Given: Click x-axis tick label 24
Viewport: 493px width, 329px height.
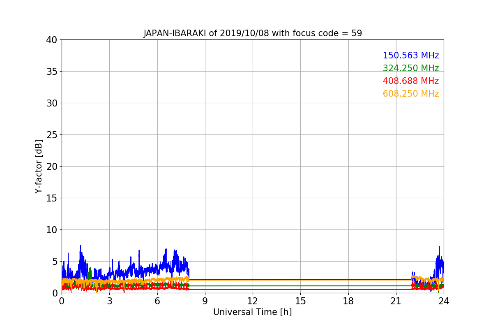Looking at the screenshot, I should pos(444,301).
